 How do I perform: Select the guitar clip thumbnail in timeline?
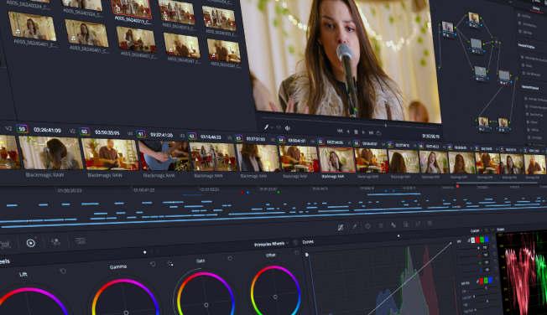(x=164, y=156)
